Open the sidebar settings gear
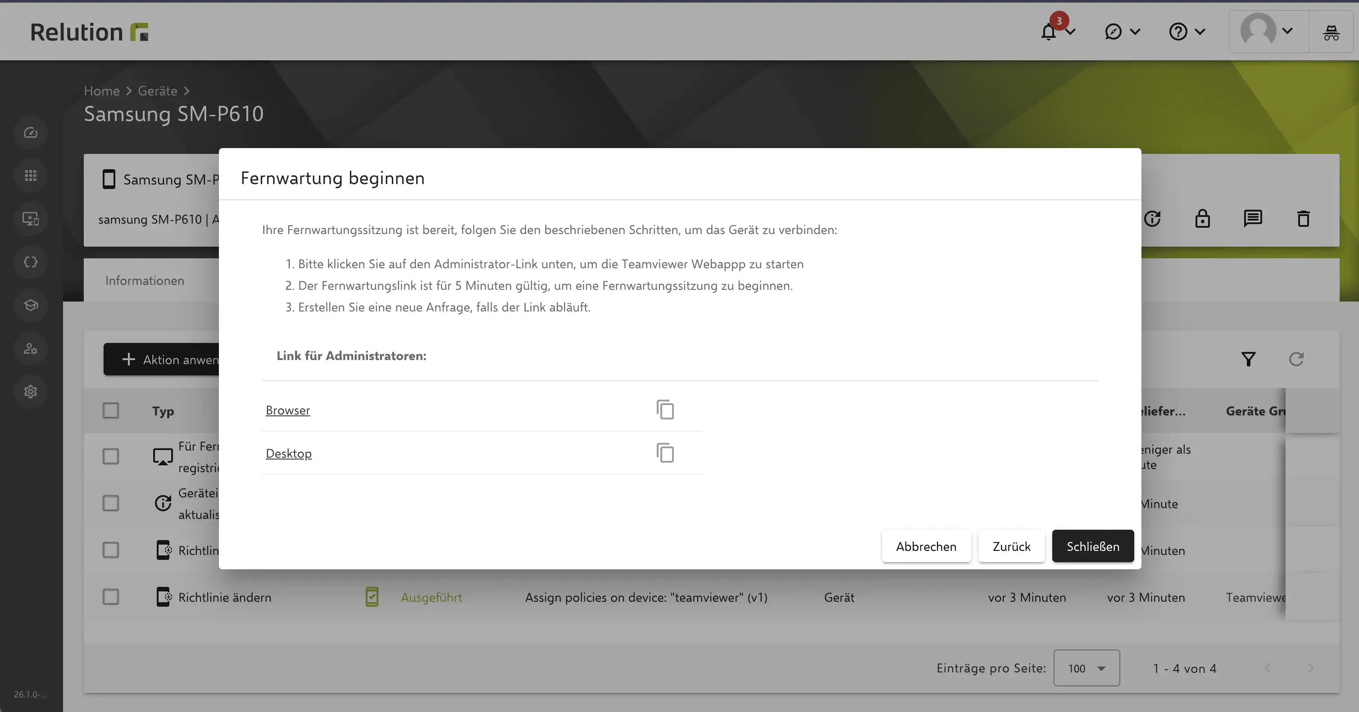The image size is (1359, 712). click(31, 392)
